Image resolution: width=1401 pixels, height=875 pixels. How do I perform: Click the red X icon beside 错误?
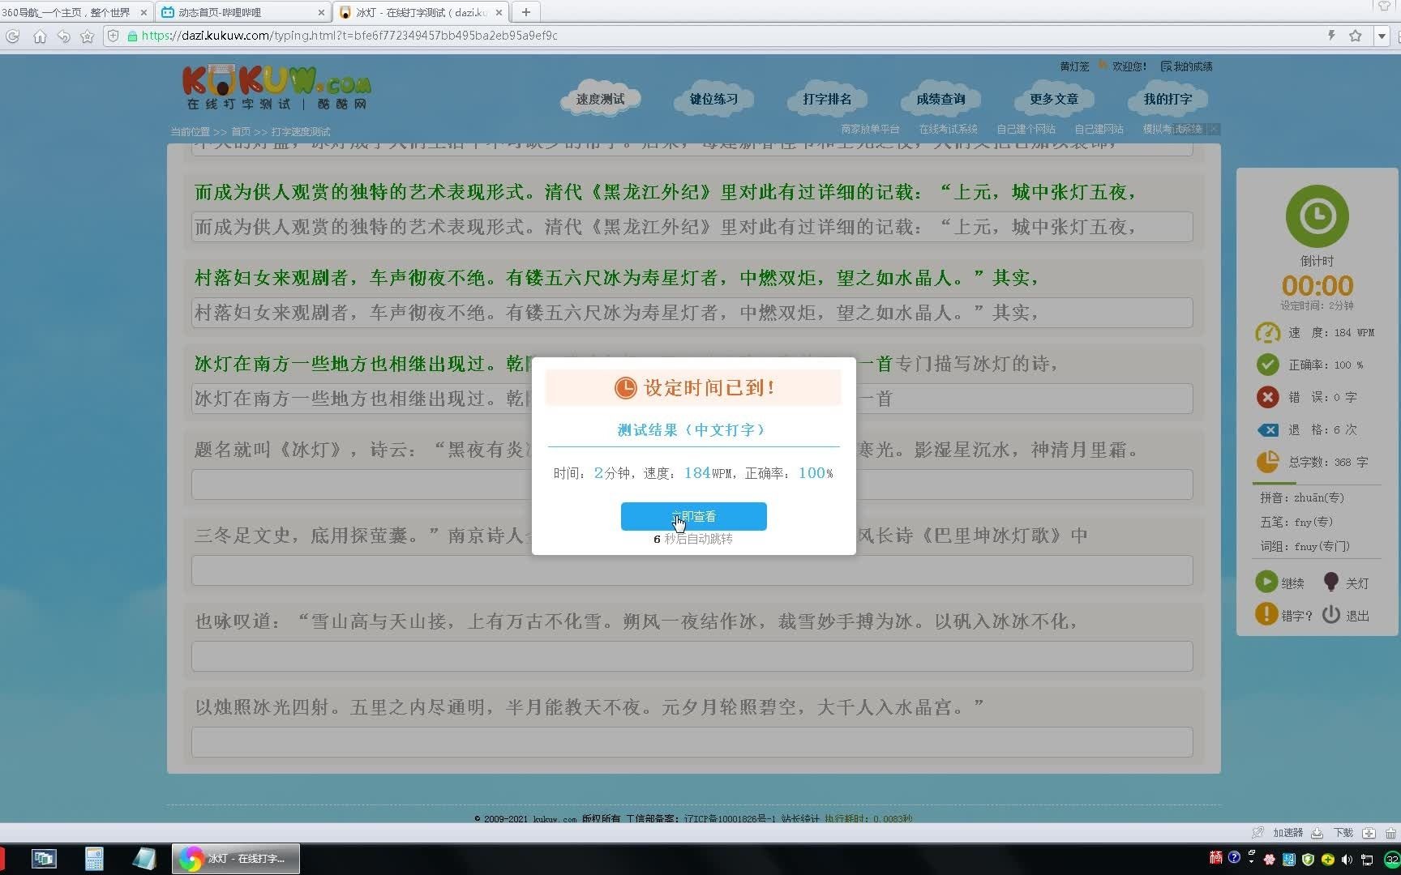[x=1267, y=397]
